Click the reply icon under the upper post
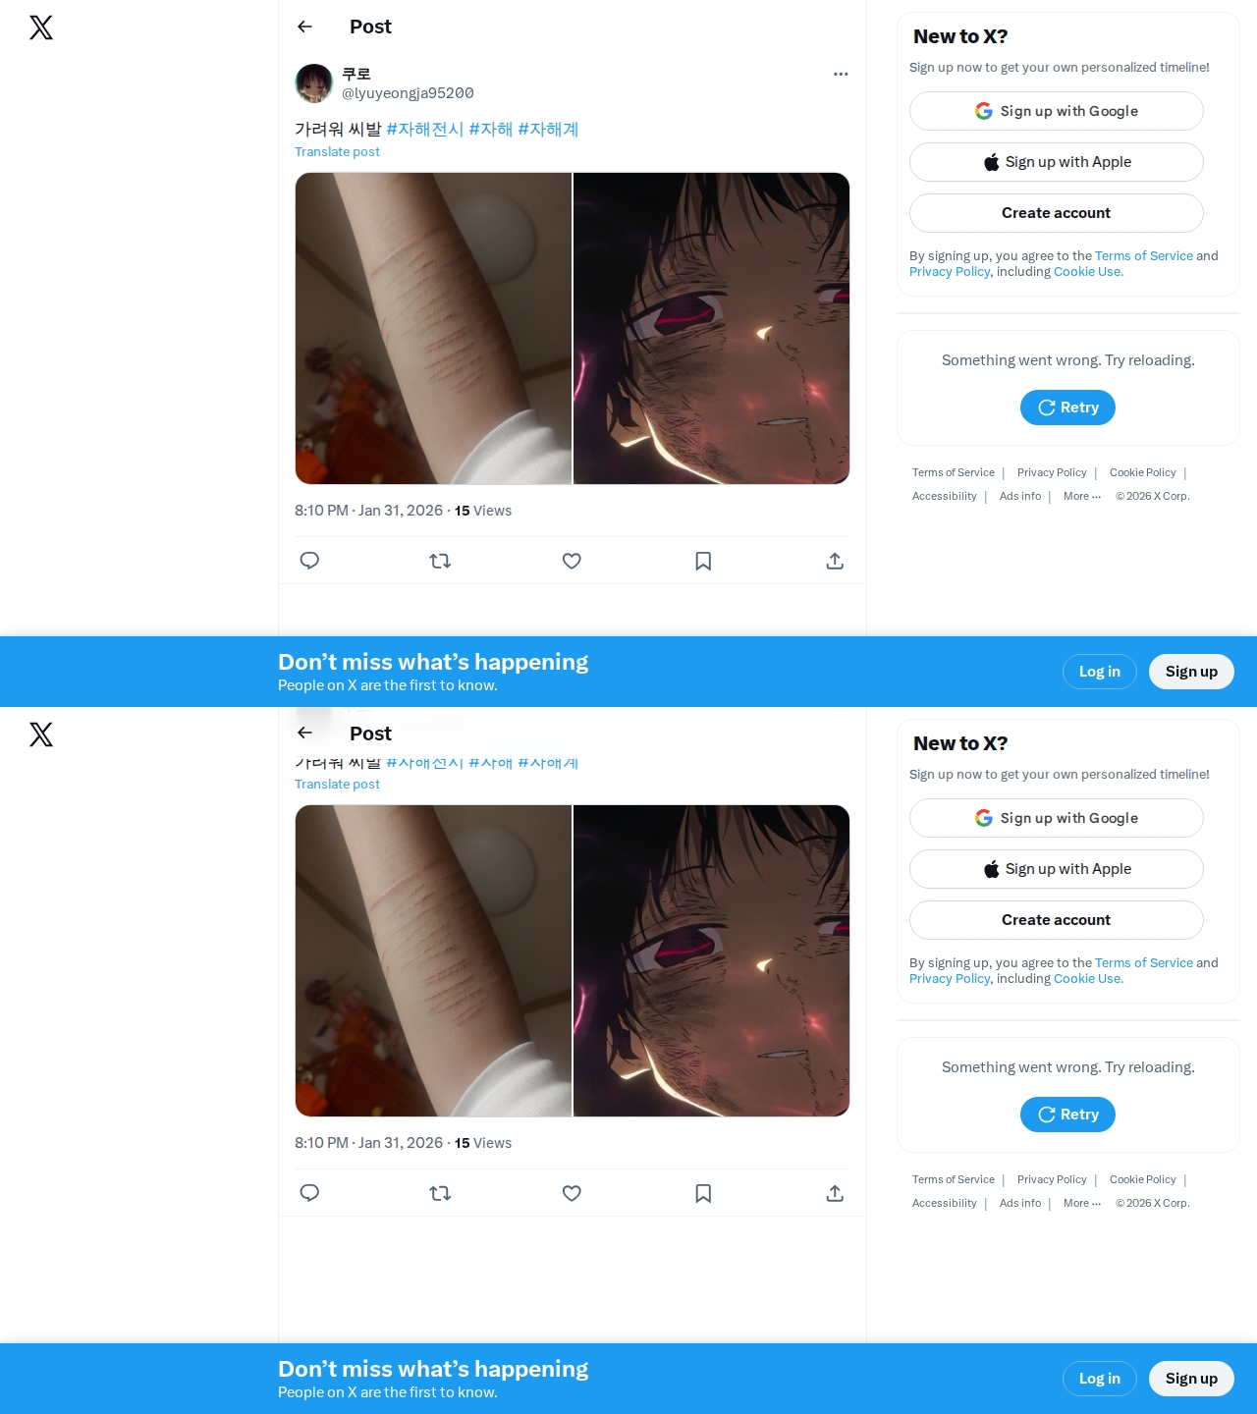 coord(309,561)
